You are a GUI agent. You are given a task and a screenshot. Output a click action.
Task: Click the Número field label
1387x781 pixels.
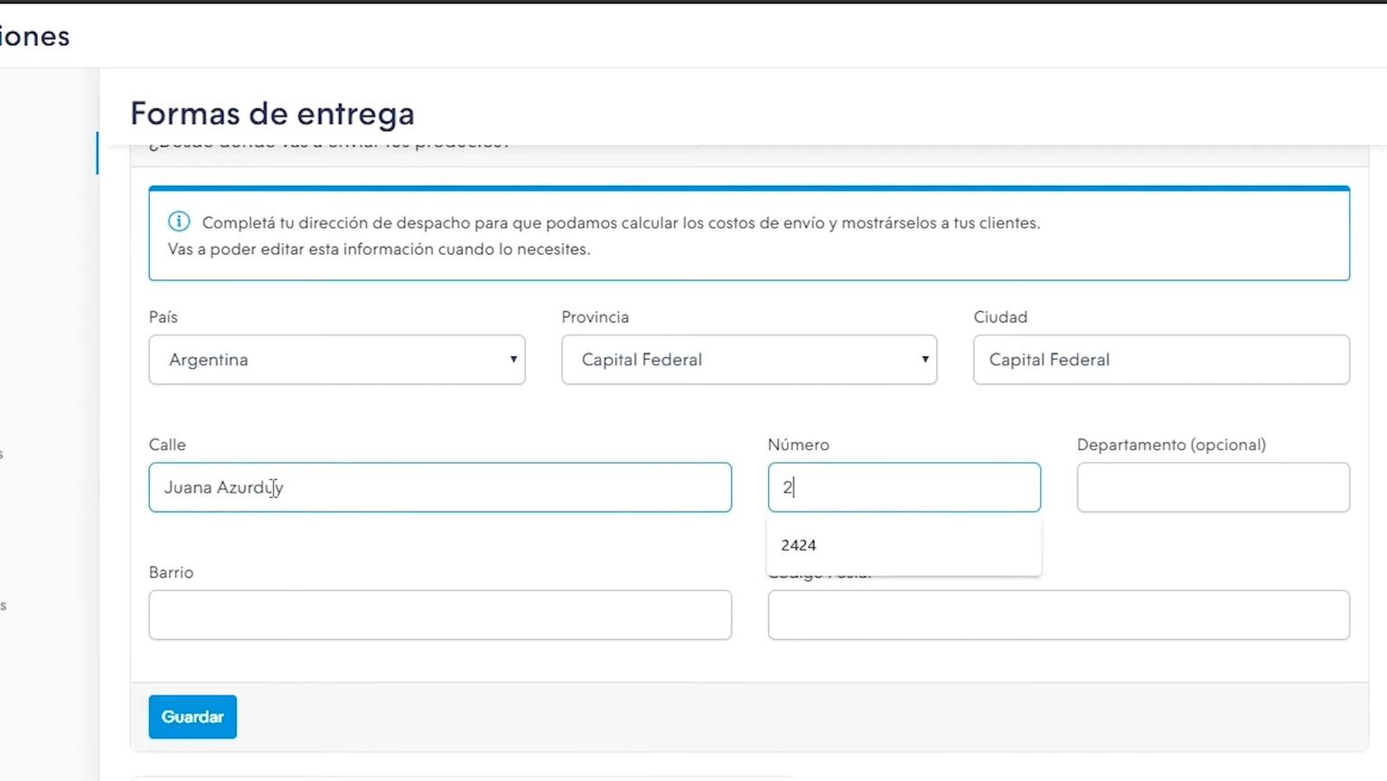(798, 445)
